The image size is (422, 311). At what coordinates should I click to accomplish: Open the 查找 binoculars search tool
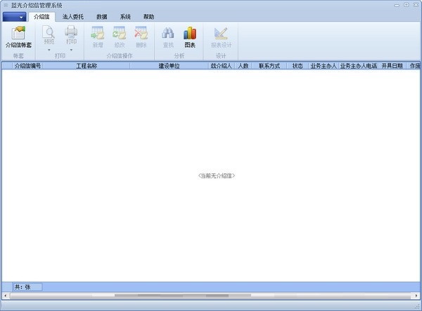tap(168, 33)
